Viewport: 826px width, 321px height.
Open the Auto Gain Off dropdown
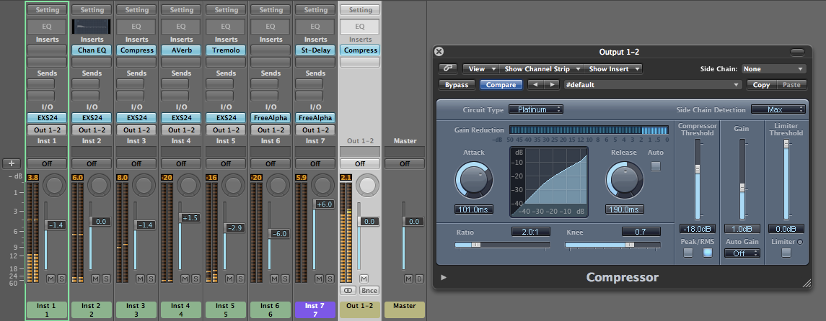[742, 253]
